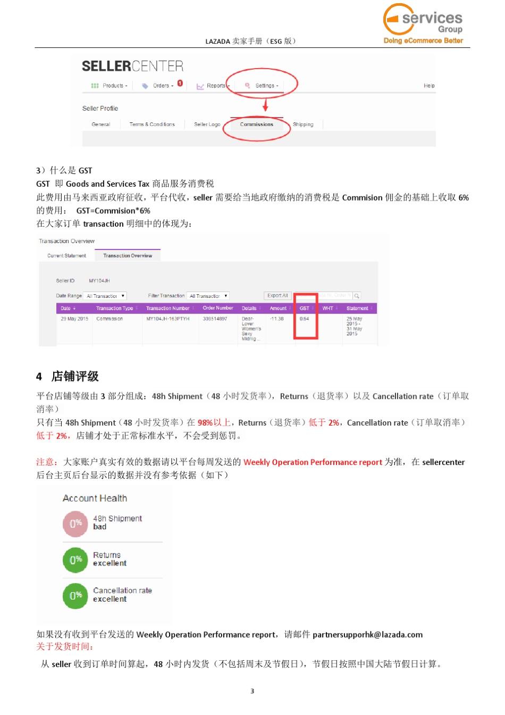Click the Account Health heading
The height and width of the screenshot is (715, 505).
click(95, 498)
